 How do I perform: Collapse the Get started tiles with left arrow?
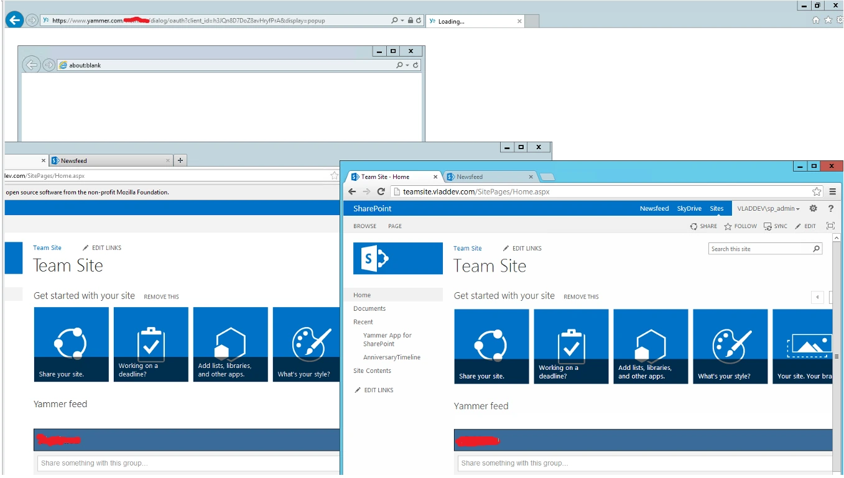pos(817,297)
